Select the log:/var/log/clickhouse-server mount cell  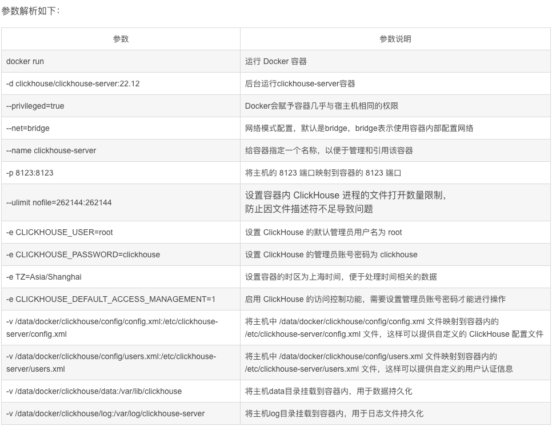[121, 413]
